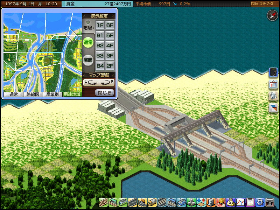Click the 資金 funds display
The width and height of the screenshot is (280, 210).
coord(97,4)
